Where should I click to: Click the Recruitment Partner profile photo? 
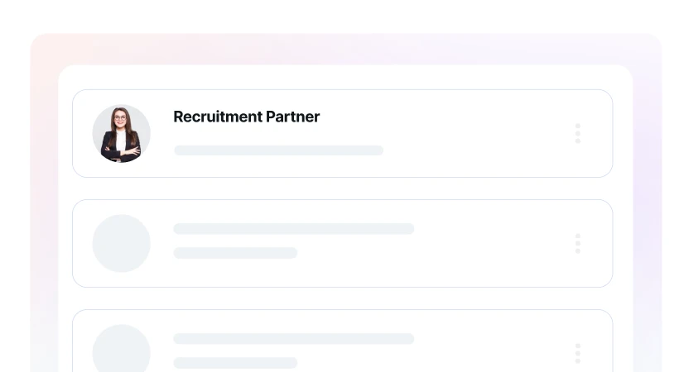coord(121,134)
